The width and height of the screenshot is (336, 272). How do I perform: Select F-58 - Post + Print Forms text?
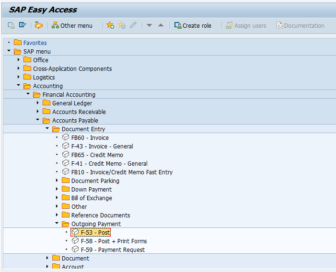click(x=114, y=241)
